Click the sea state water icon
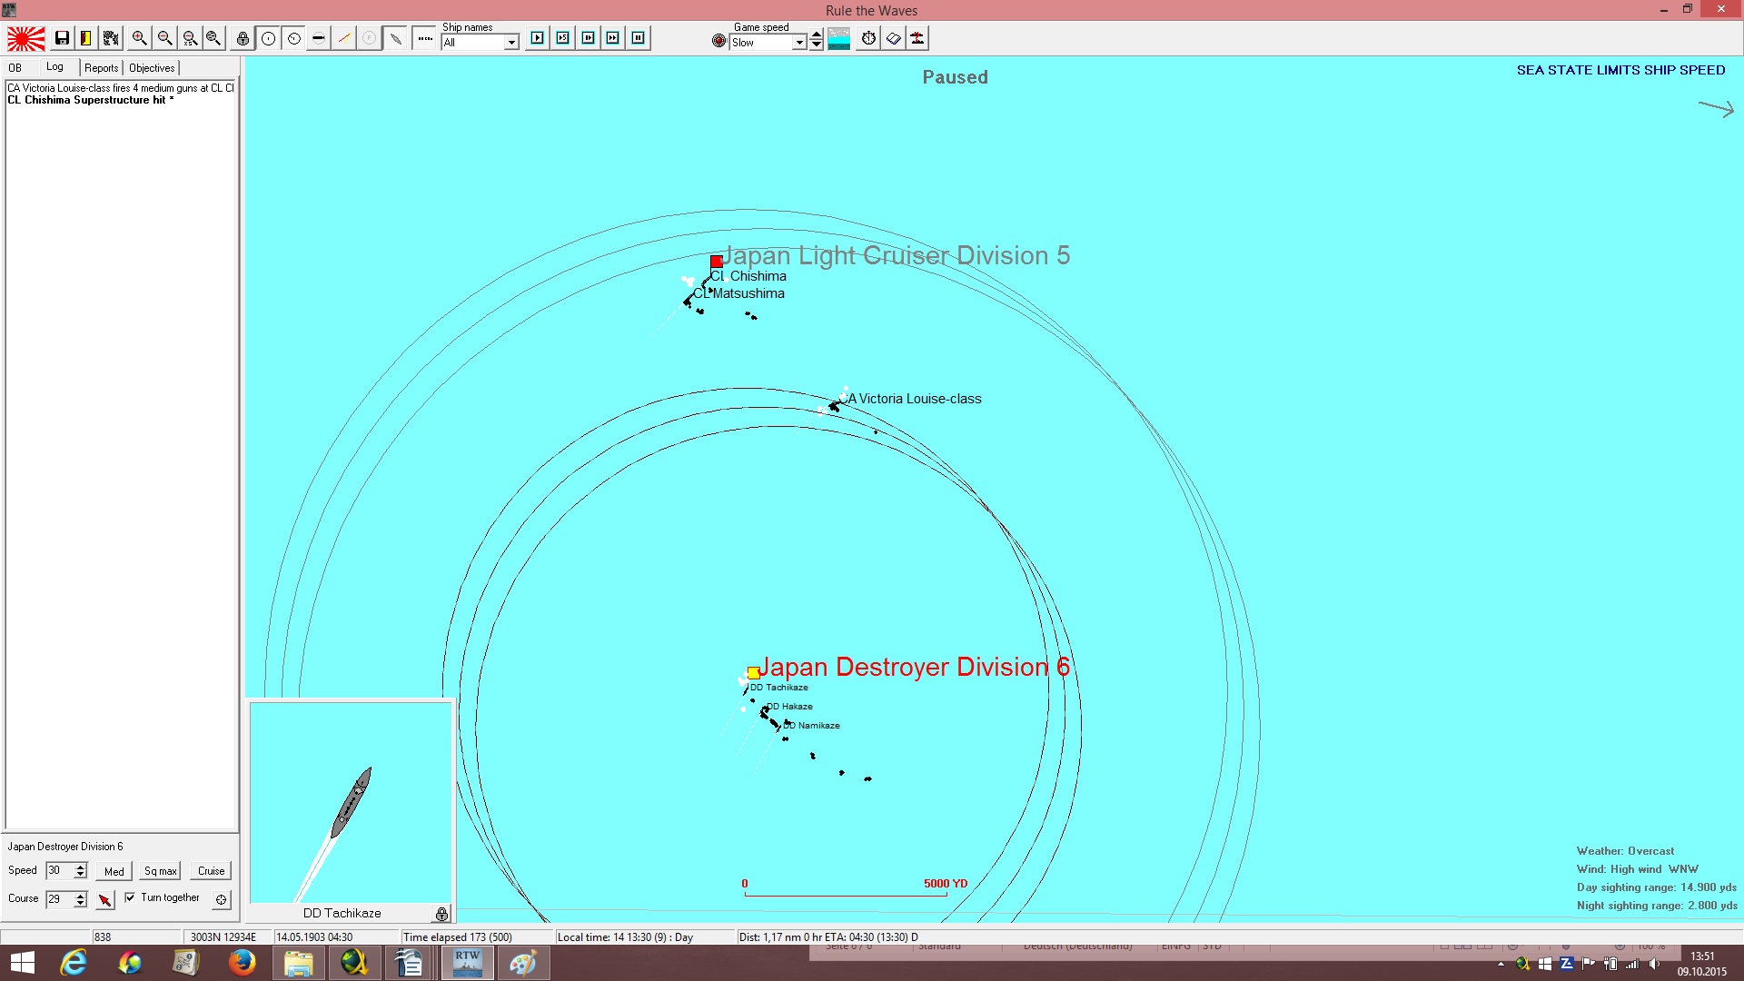This screenshot has width=1744, height=981. [839, 38]
